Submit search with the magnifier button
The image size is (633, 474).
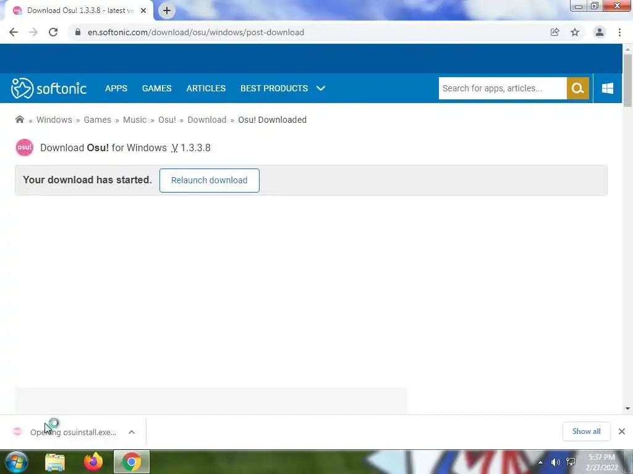click(578, 88)
